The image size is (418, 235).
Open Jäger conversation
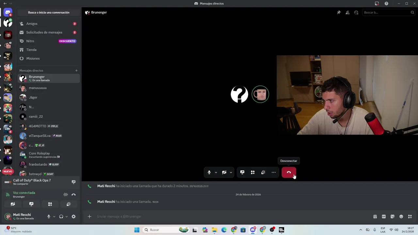(48, 97)
